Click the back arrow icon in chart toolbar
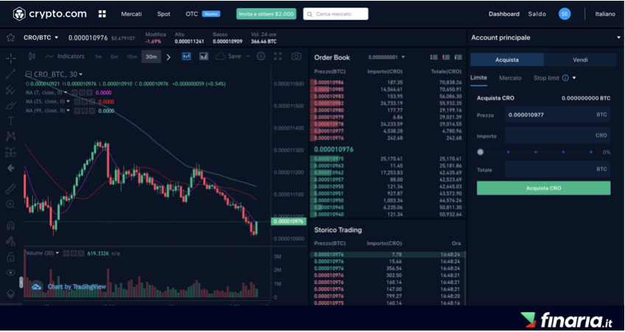625x332 pixels. (11, 168)
